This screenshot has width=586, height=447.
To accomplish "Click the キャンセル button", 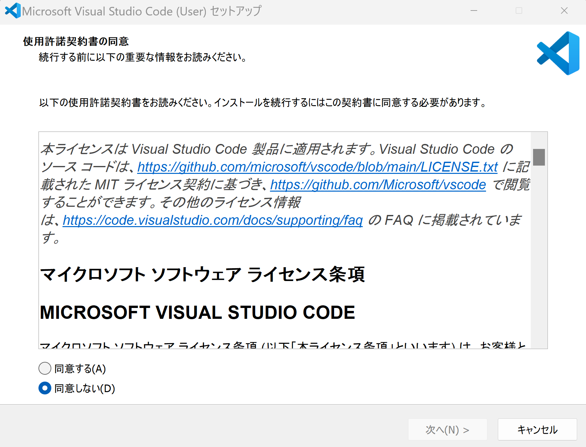I will click(537, 429).
